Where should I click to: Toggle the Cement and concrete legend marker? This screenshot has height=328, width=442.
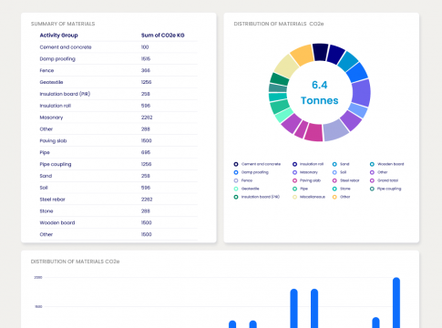[x=236, y=164]
